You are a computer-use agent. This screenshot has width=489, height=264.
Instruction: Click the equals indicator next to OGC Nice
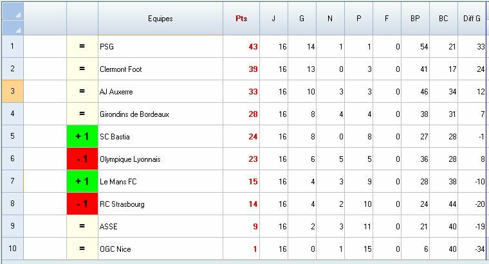tap(82, 249)
